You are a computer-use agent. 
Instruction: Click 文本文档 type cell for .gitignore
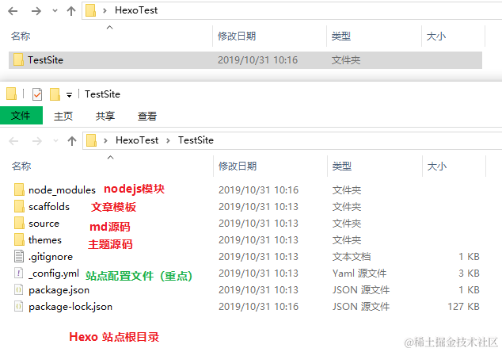[352, 256]
